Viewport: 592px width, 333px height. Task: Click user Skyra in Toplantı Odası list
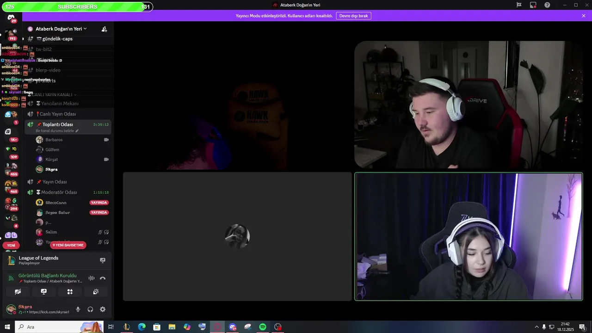click(x=51, y=169)
